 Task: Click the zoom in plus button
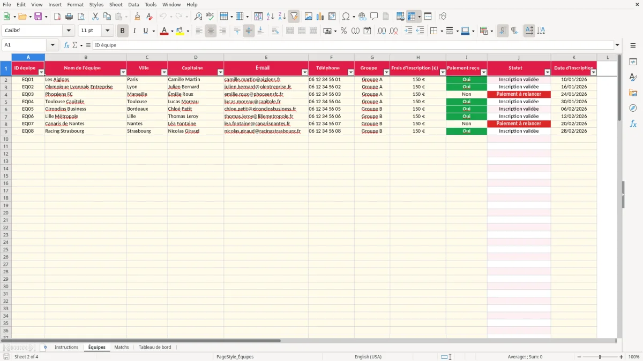click(x=621, y=357)
